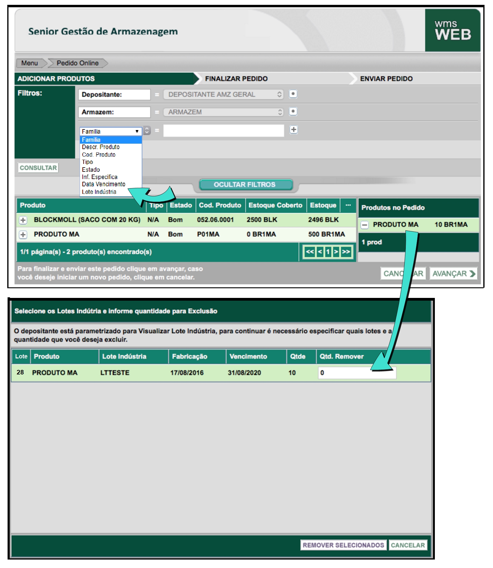Open the Depositante AMZ GERAL dropdown
The height and width of the screenshot is (568, 493).
pyautogui.click(x=223, y=94)
